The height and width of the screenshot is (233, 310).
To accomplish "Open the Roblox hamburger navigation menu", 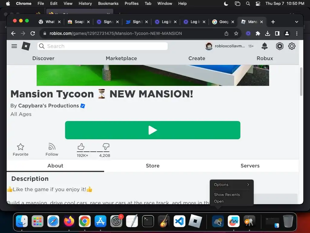I will [14, 46].
